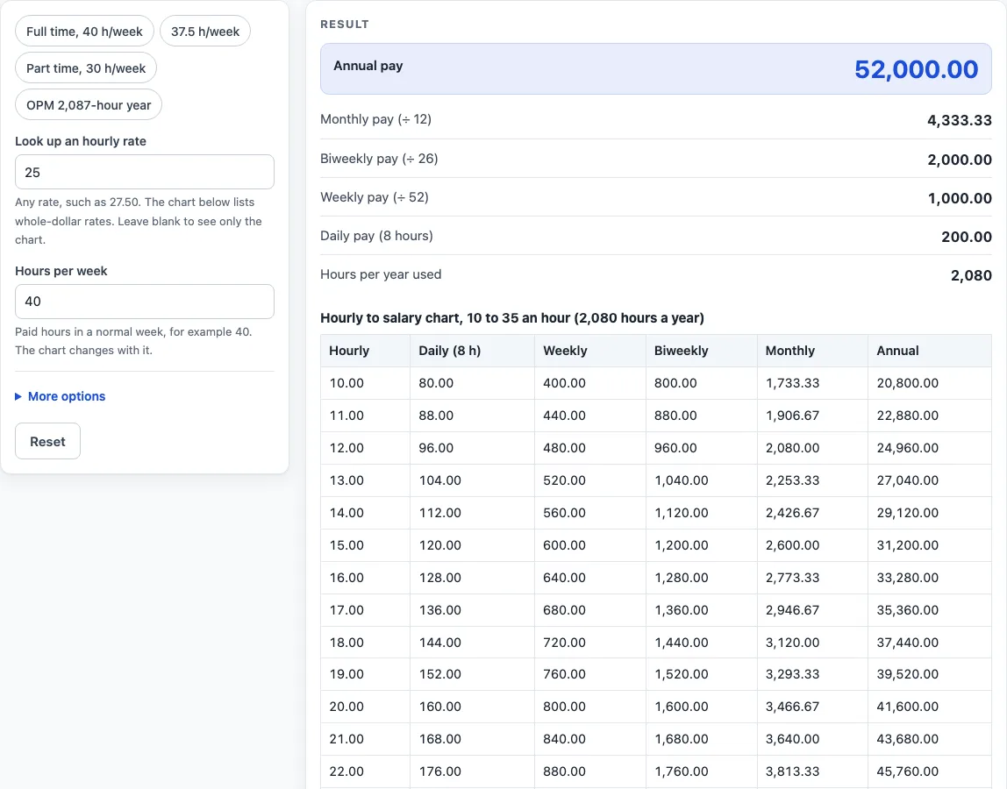Click the Annual column header
Viewport: 1007px width, 789px height.
[930, 351]
